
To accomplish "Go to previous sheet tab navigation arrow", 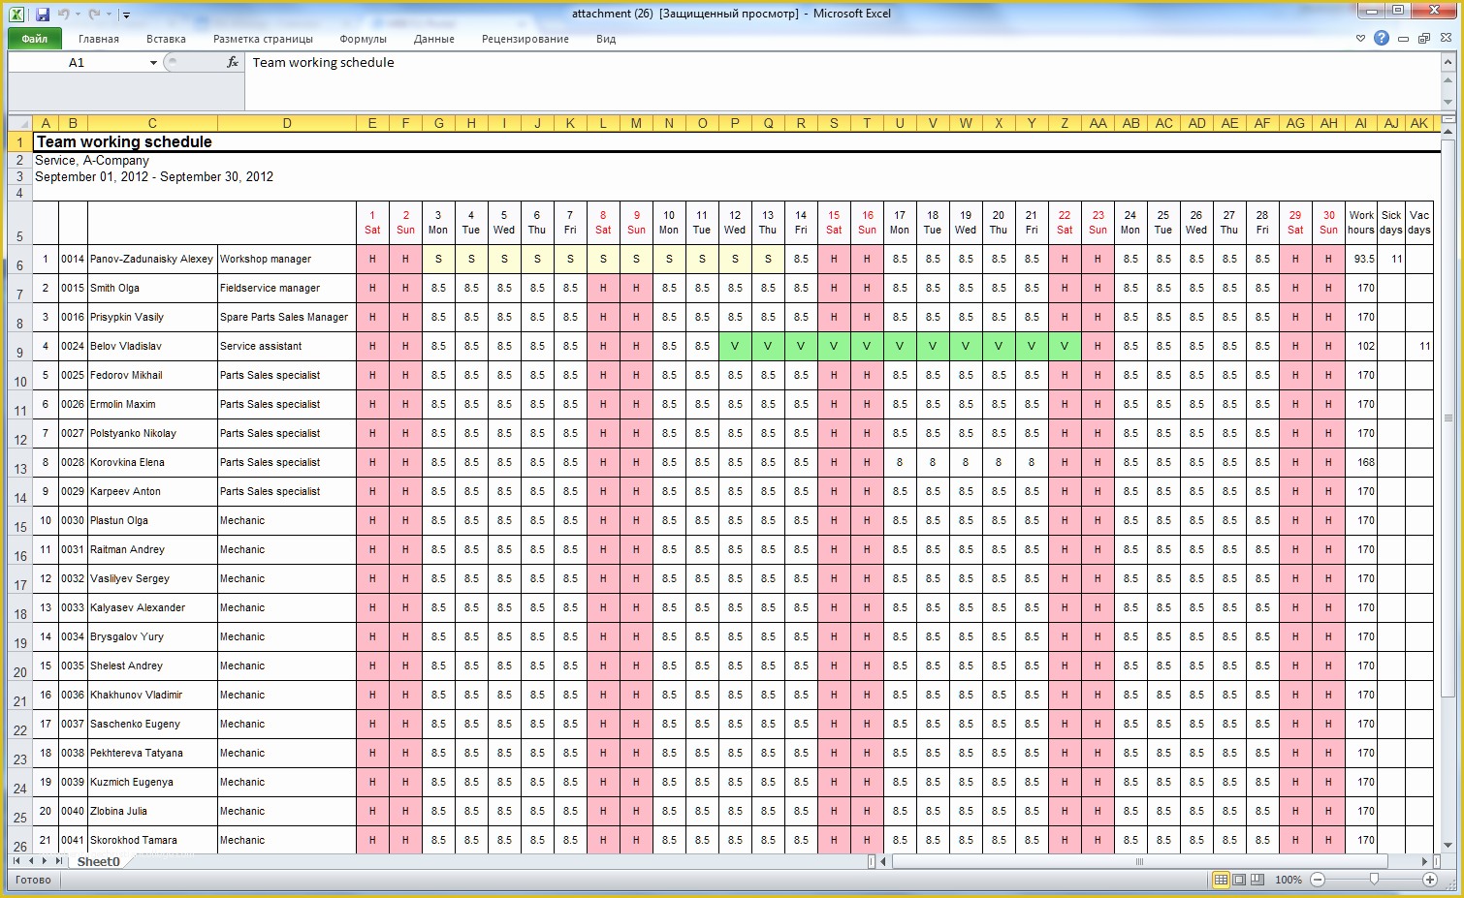I will coord(30,860).
